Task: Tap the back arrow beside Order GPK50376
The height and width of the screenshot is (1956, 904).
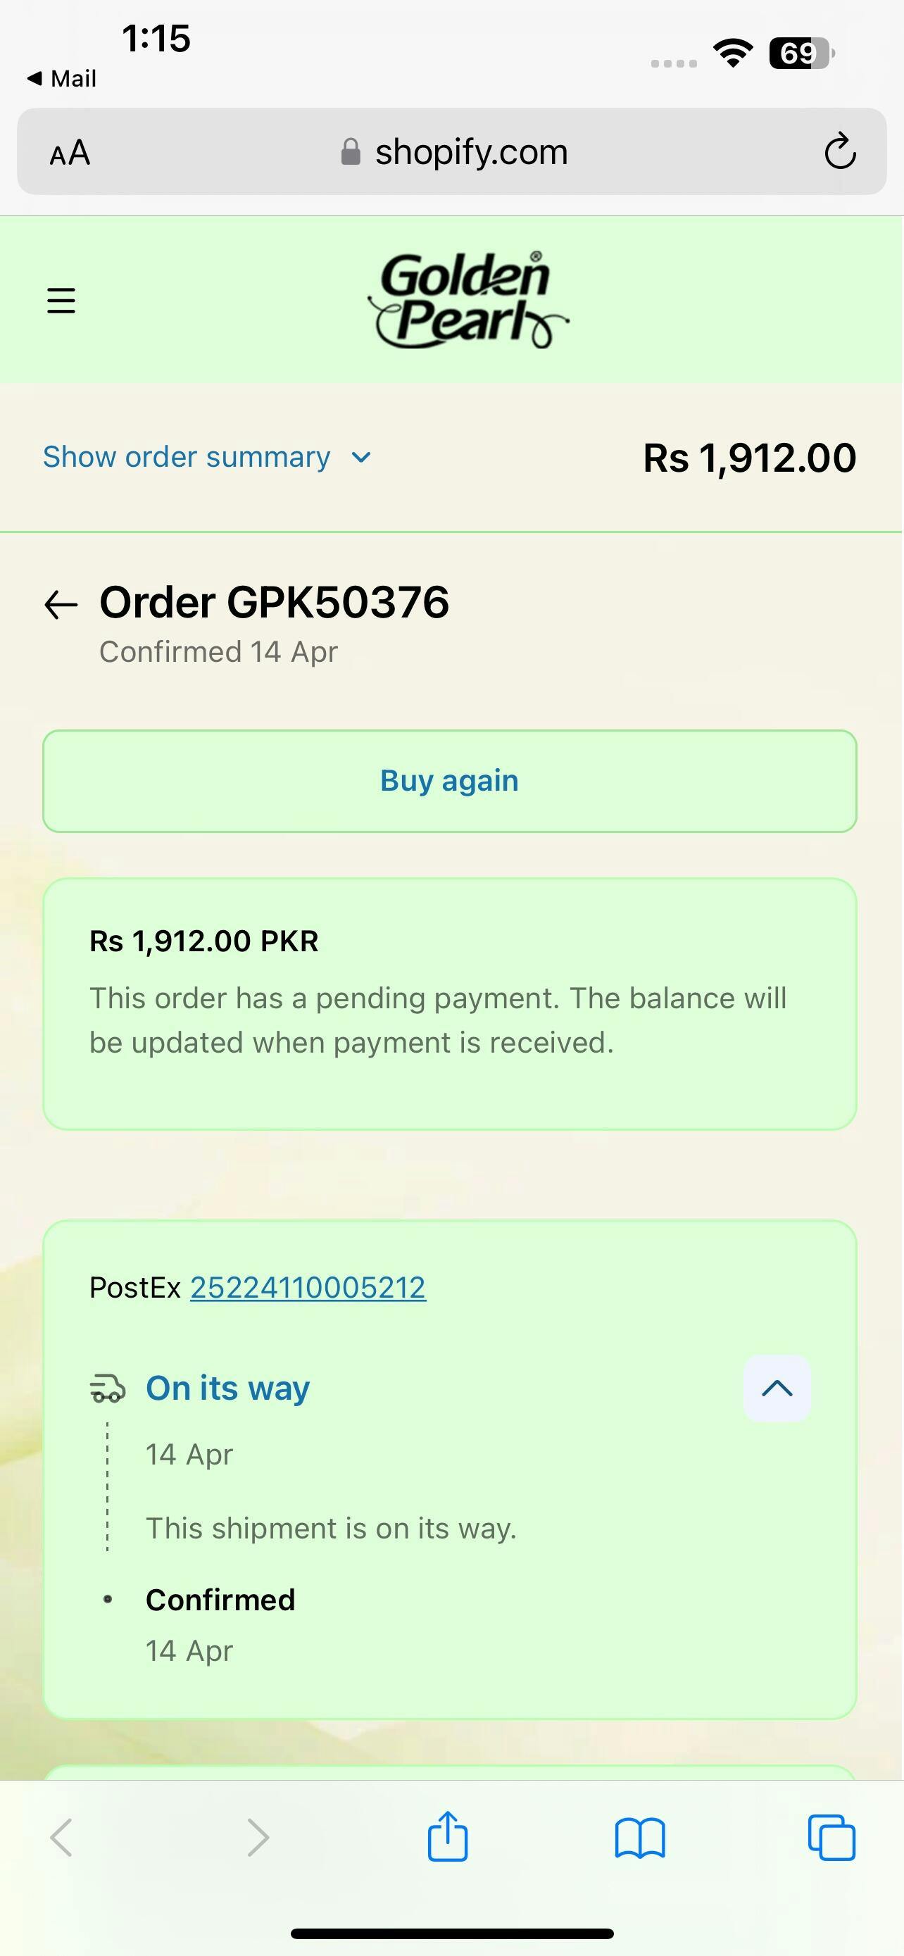Action: point(61,604)
